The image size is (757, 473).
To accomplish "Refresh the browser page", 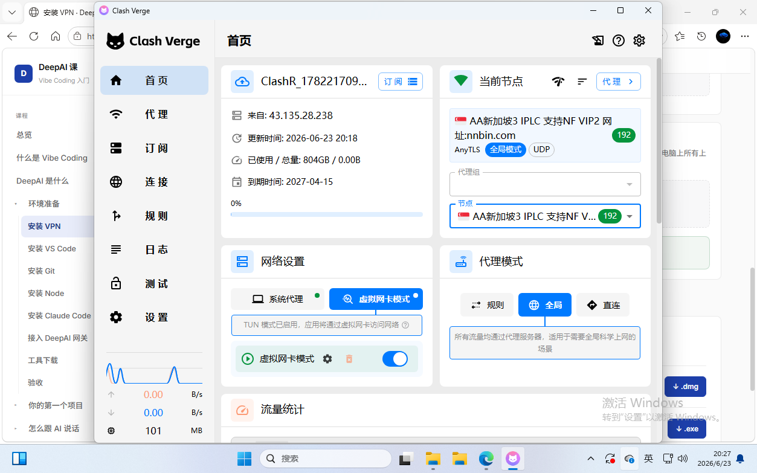I will click(x=34, y=36).
